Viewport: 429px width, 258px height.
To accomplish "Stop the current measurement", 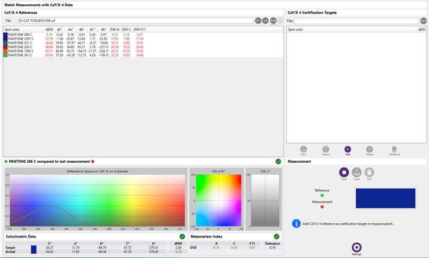I will coord(344,172).
